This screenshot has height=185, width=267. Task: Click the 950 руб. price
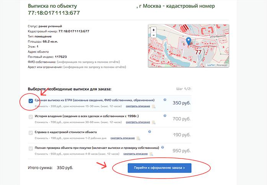point(182,151)
